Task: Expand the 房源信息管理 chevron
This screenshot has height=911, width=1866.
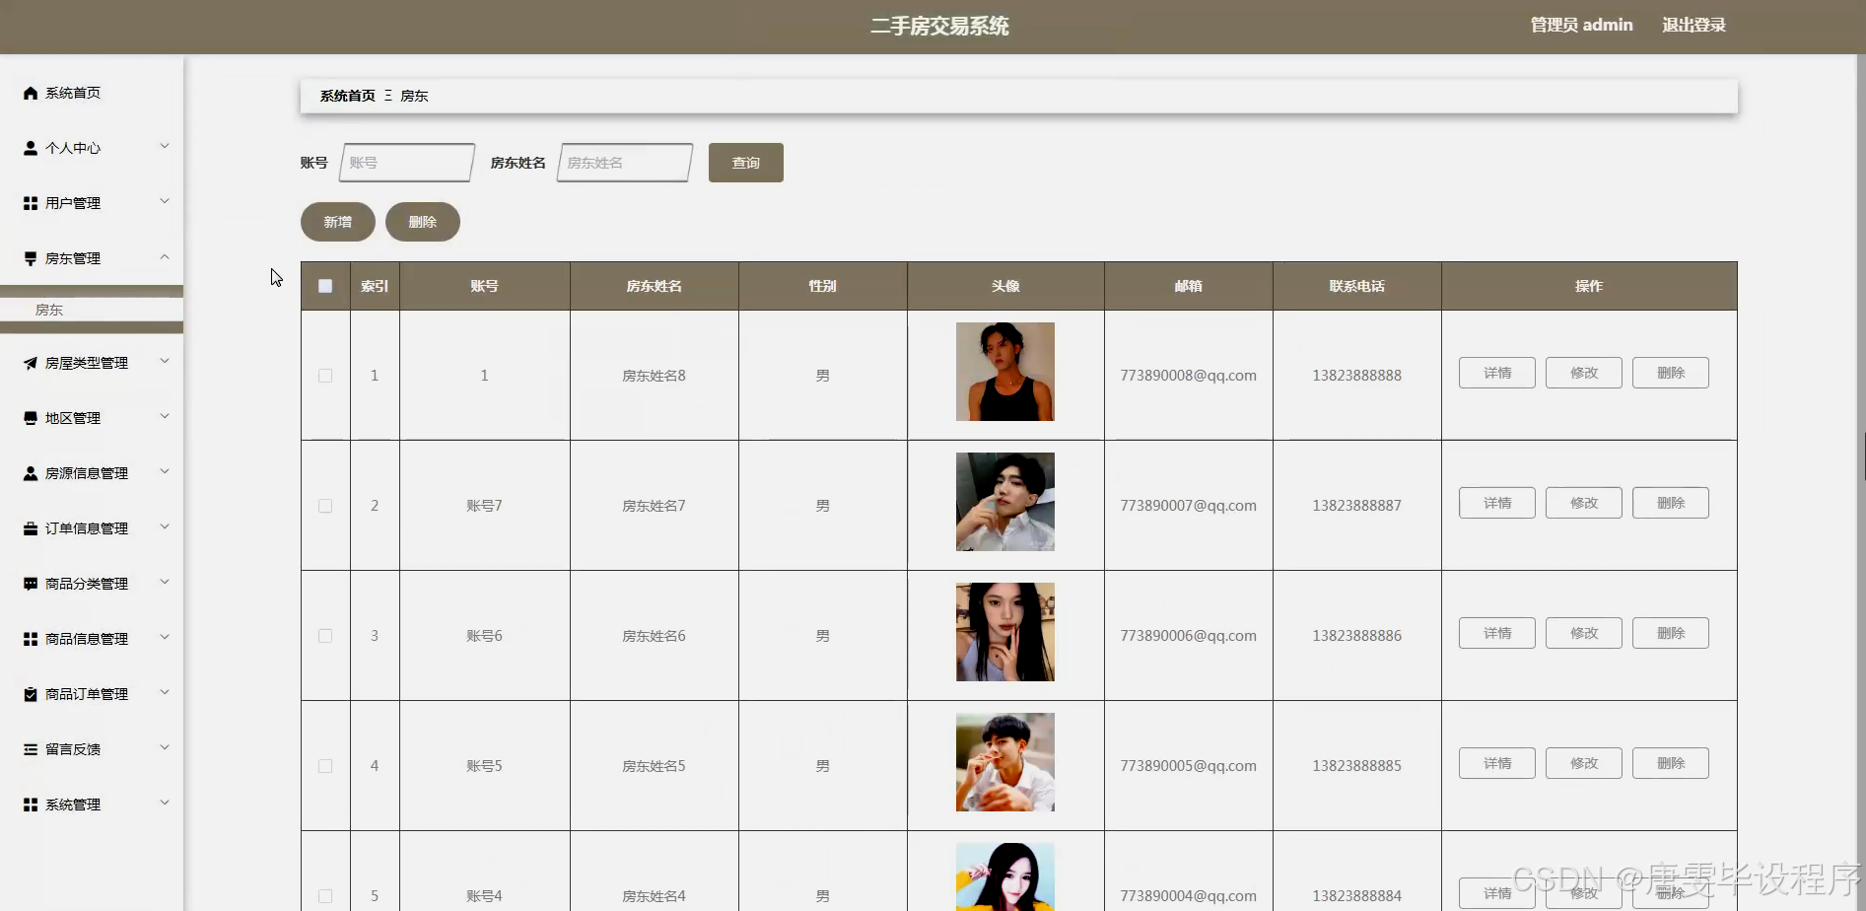Action: (x=165, y=472)
